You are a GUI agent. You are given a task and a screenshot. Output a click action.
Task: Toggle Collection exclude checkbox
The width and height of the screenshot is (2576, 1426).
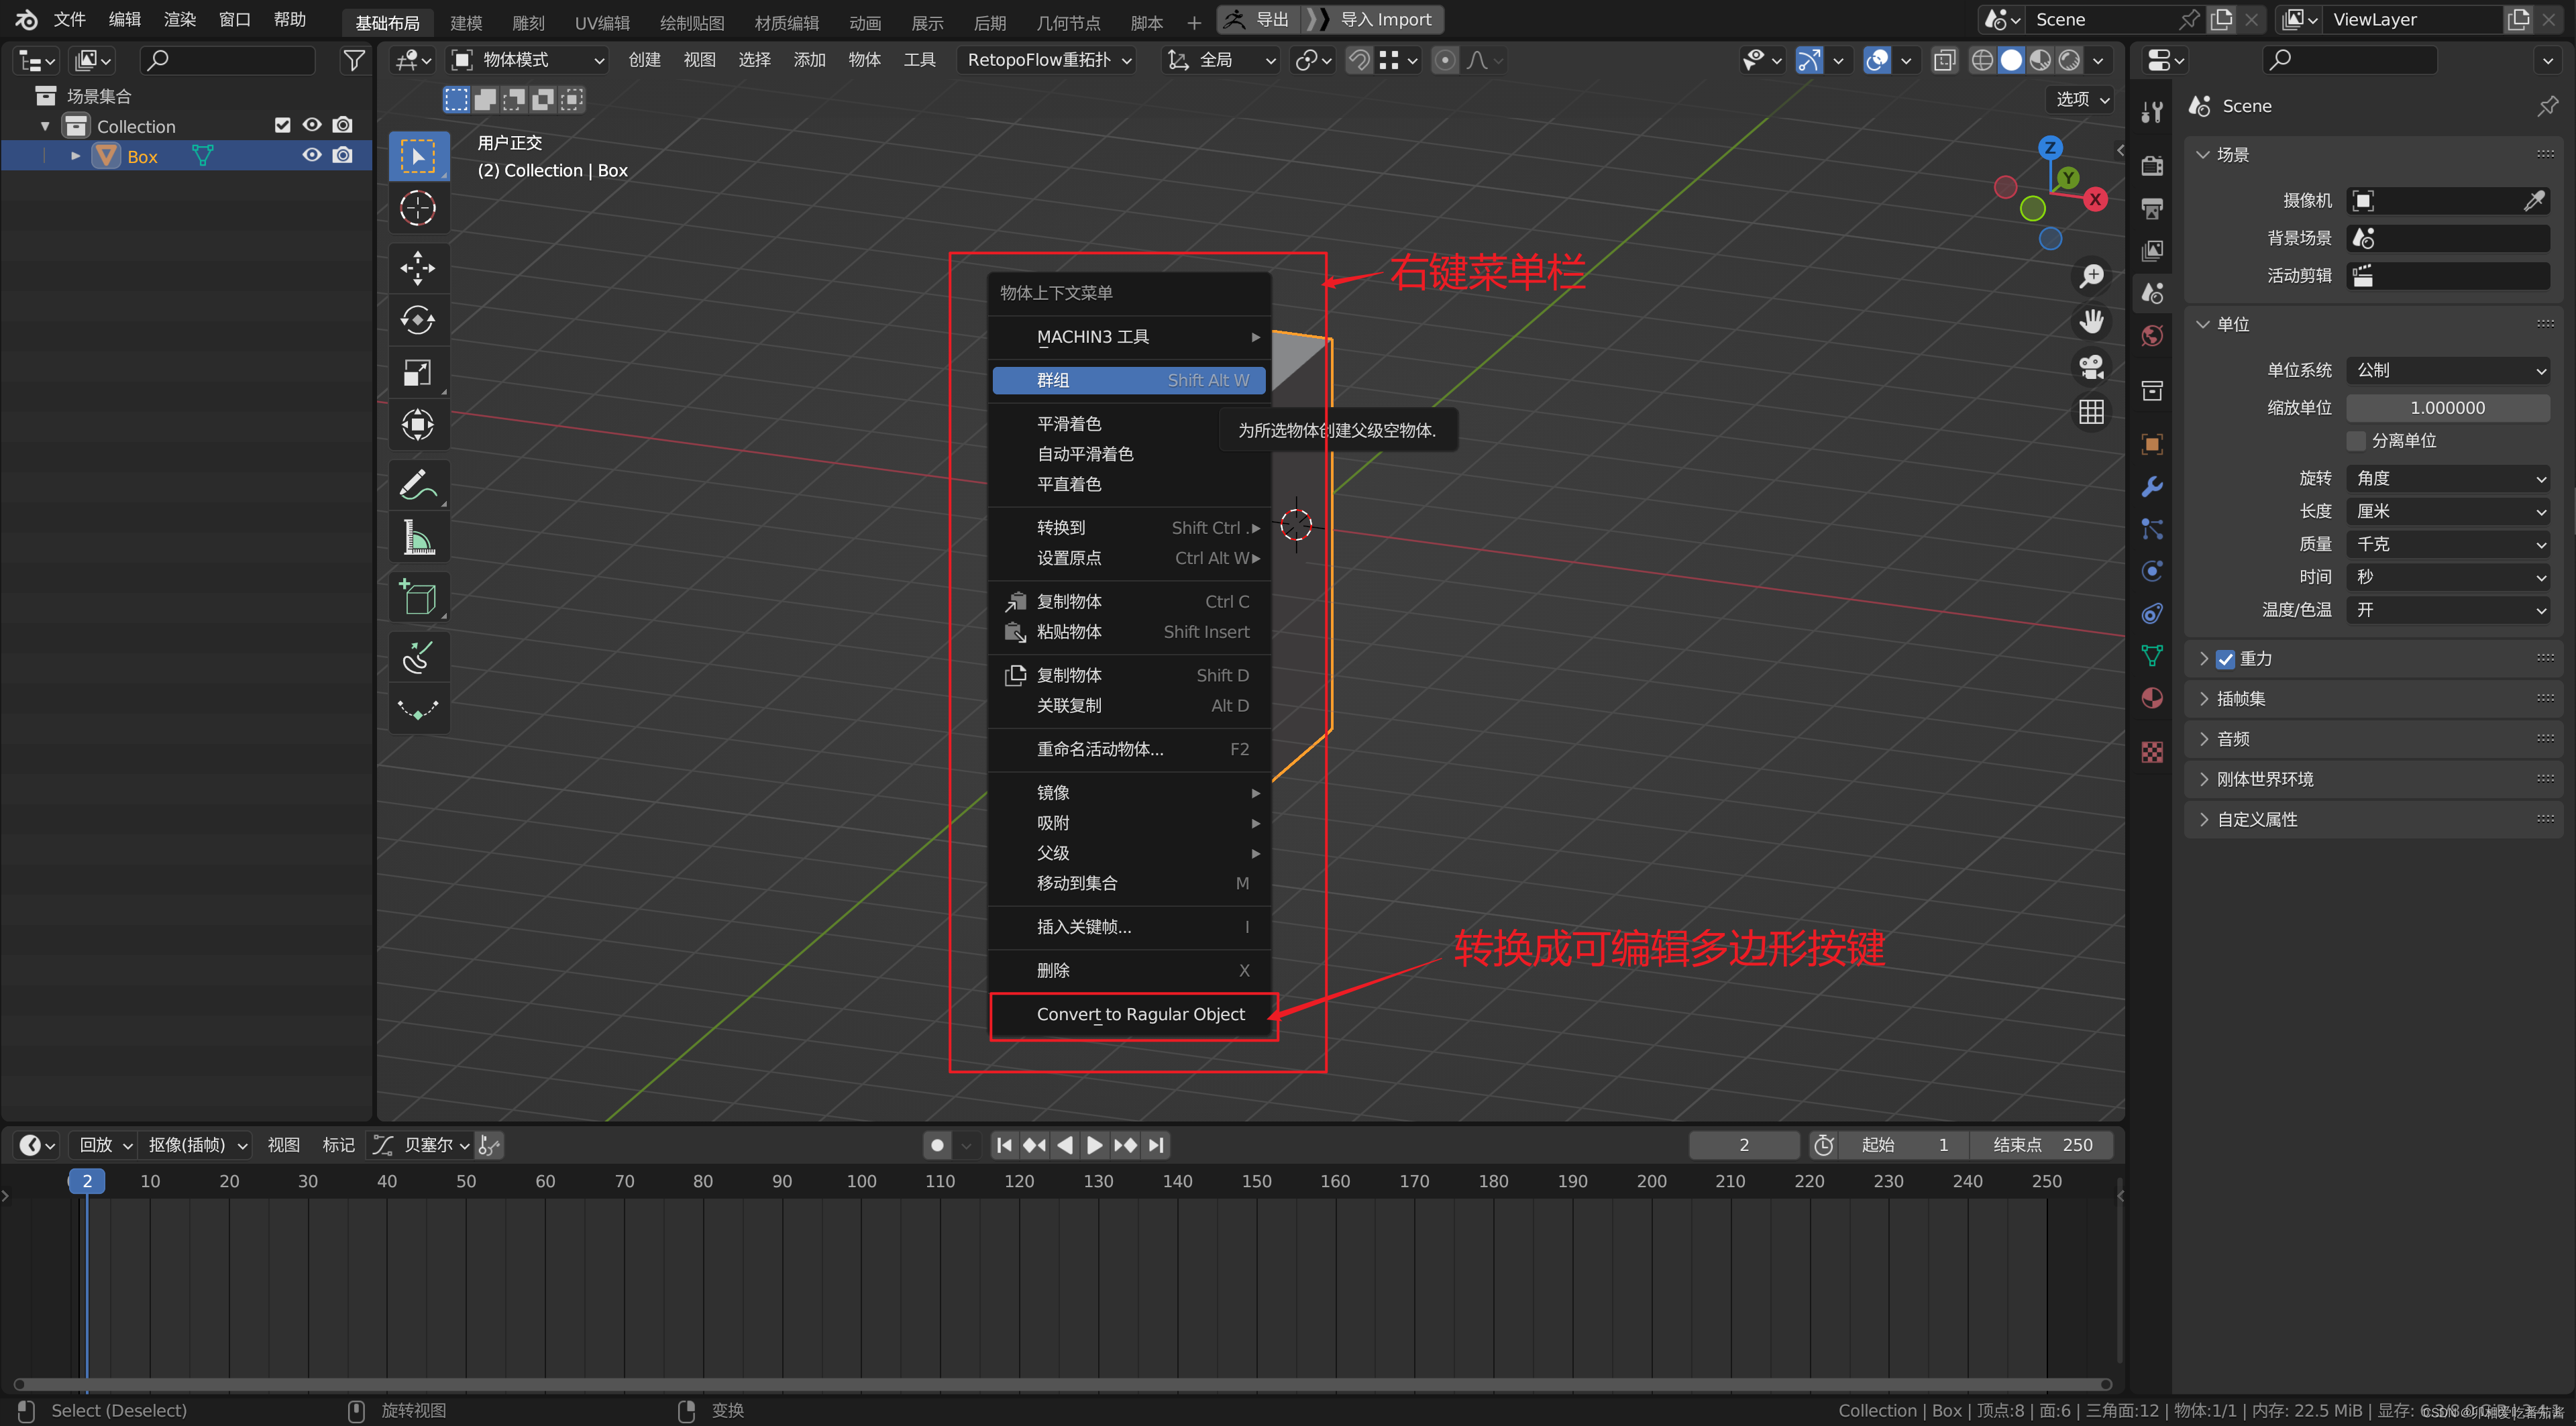[x=283, y=126]
